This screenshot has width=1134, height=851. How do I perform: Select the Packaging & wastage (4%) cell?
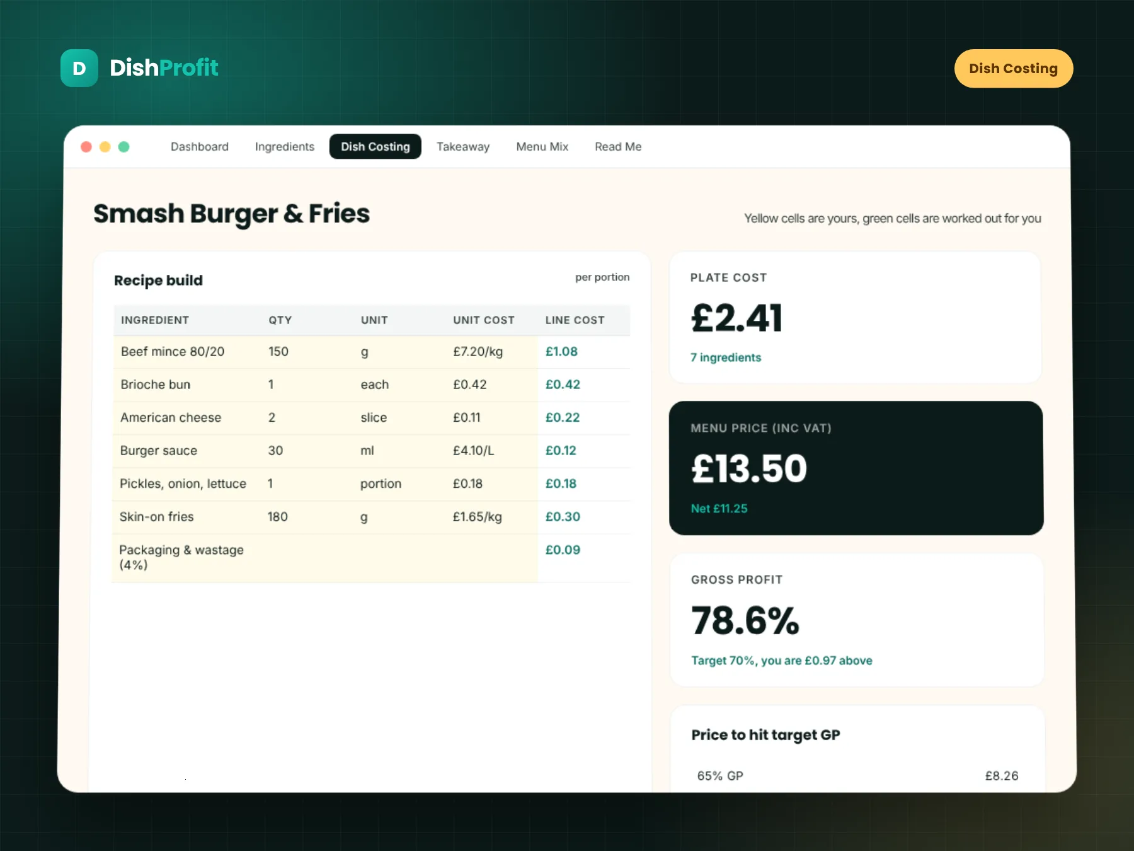[181, 557]
